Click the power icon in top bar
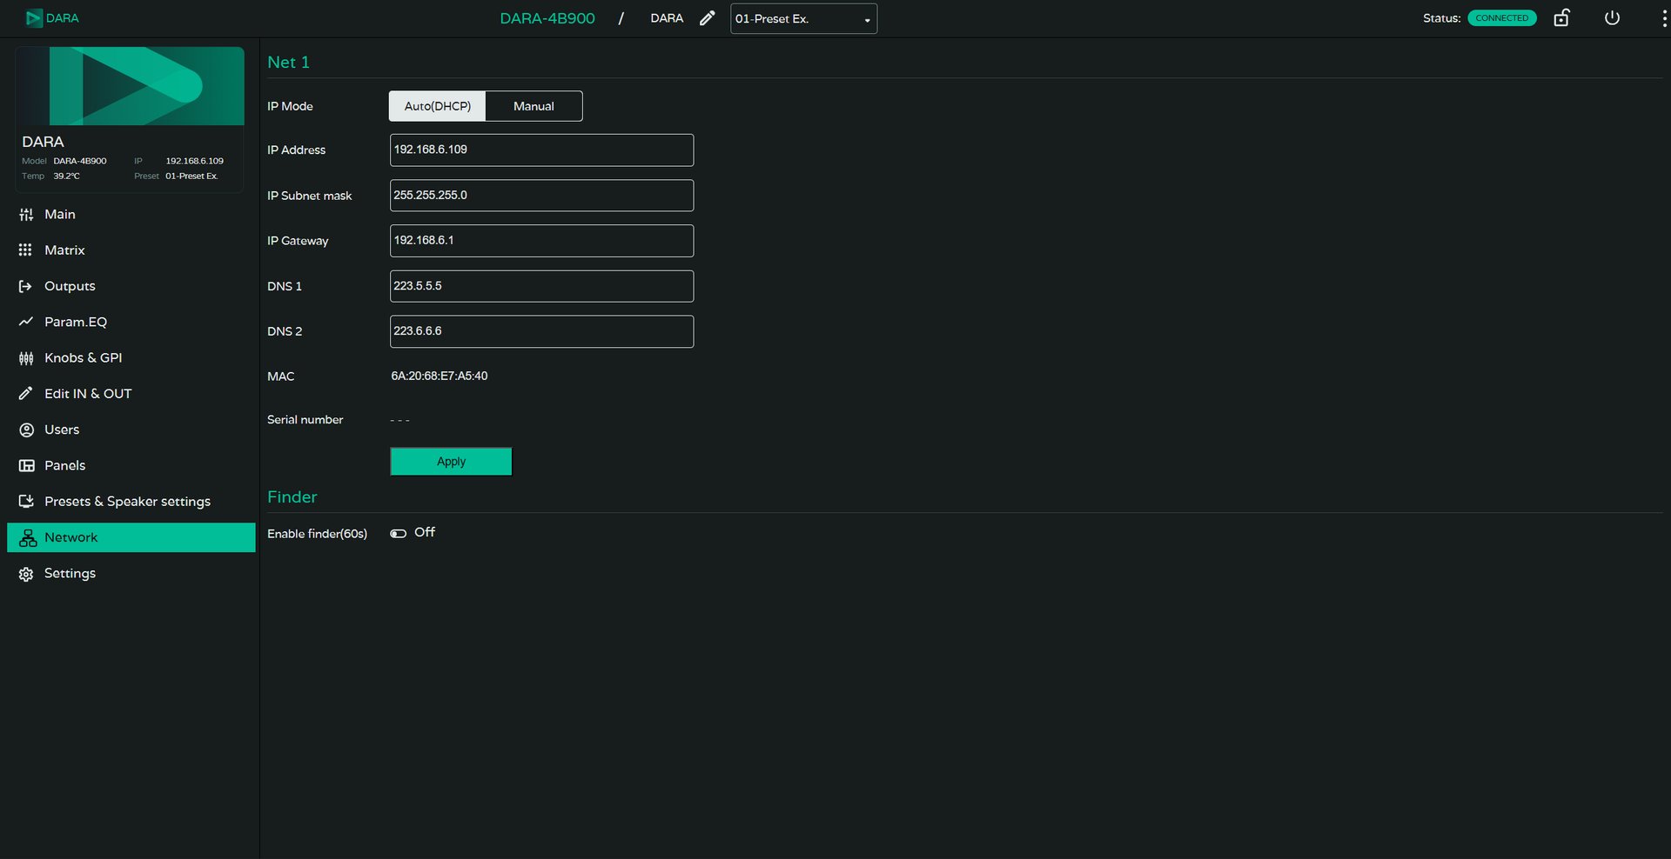This screenshot has height=859, width=1671. 1612,18
